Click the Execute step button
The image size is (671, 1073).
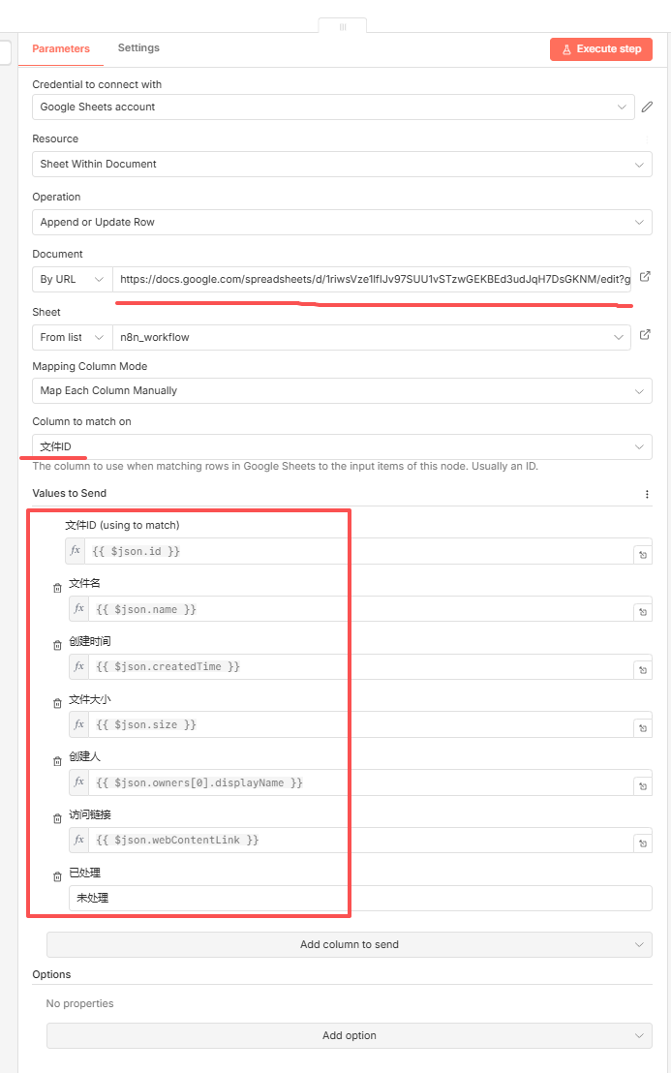[x=600, y=49]
